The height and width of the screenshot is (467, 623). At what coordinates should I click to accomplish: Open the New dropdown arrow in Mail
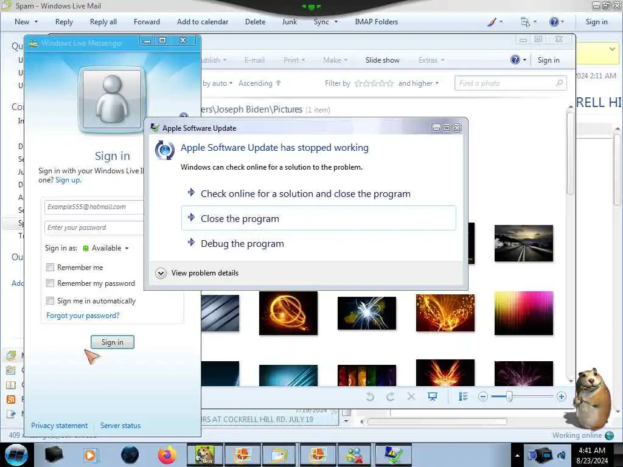click(36, 22)
